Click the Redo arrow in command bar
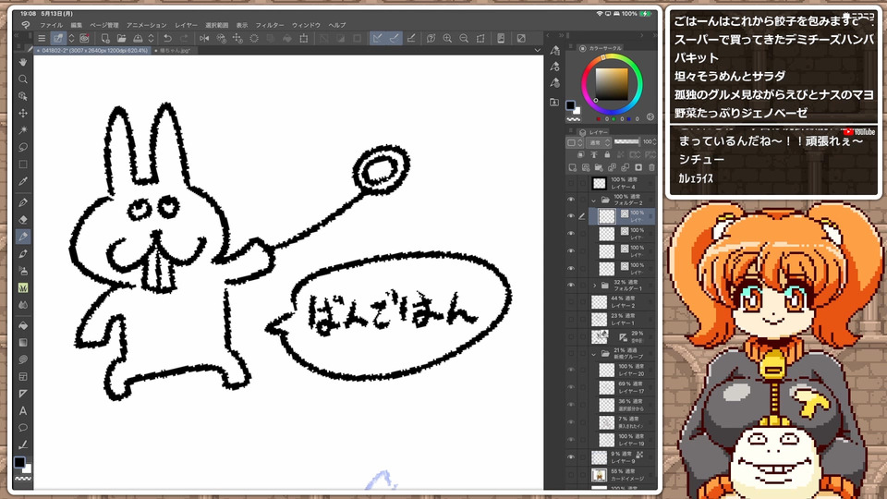The width and height of the screenshot is (887, 499). (x=184, y=39)
